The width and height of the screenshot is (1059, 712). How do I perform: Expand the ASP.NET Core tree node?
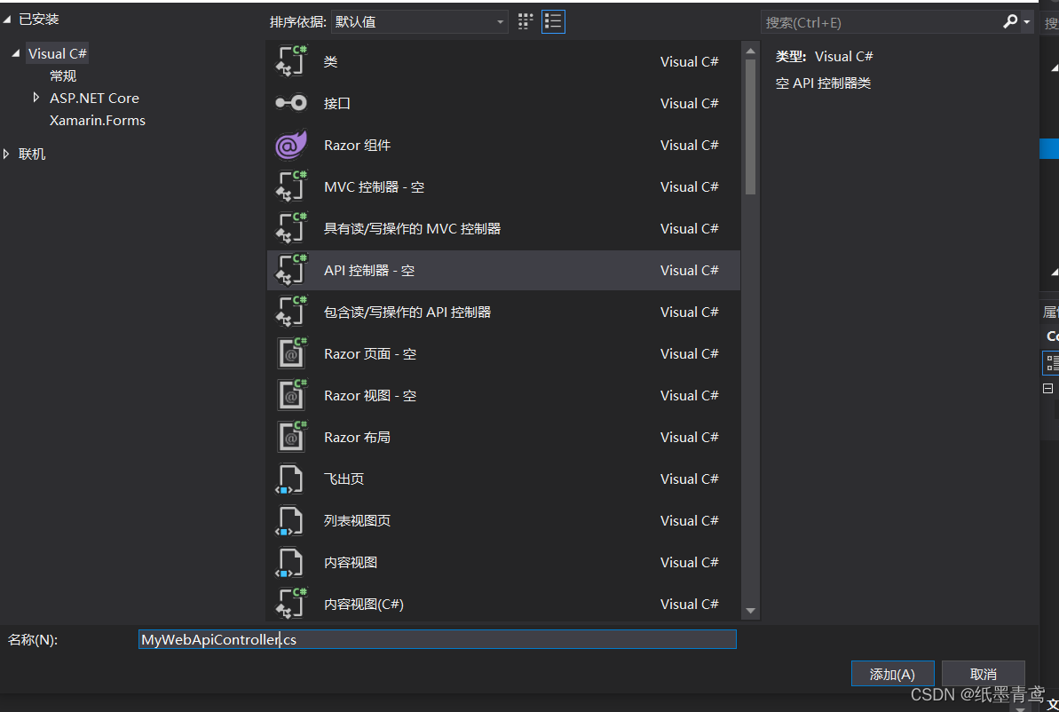point(36,98)
